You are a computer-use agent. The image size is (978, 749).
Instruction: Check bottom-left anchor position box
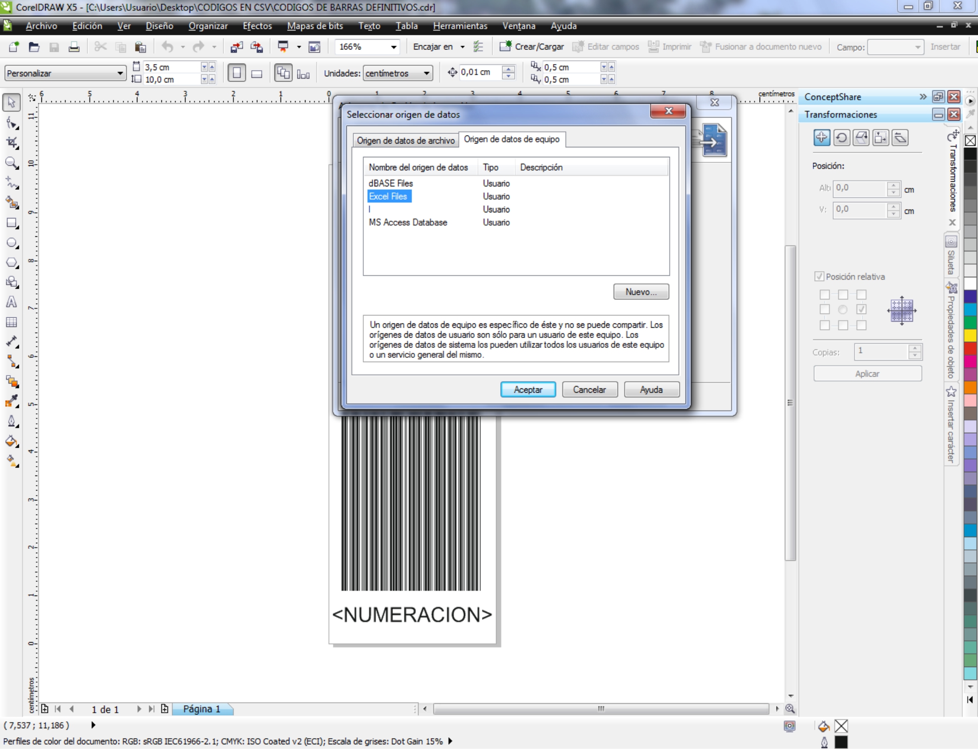click(x=825, y=325)
